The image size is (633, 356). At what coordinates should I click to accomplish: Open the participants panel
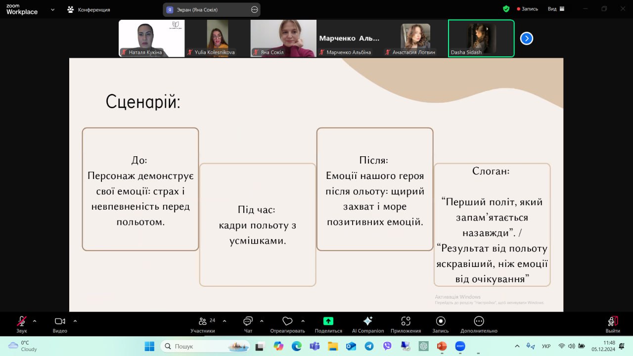pos(203,324)
